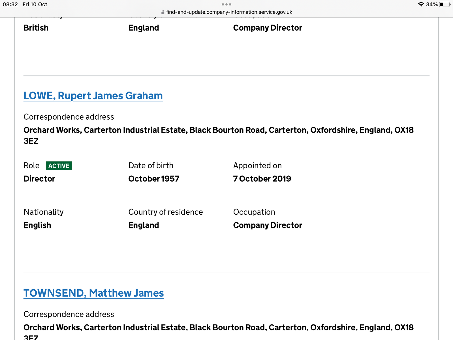
Task: Tap the Fri 10 Oct date
Action: coord(35,5)
